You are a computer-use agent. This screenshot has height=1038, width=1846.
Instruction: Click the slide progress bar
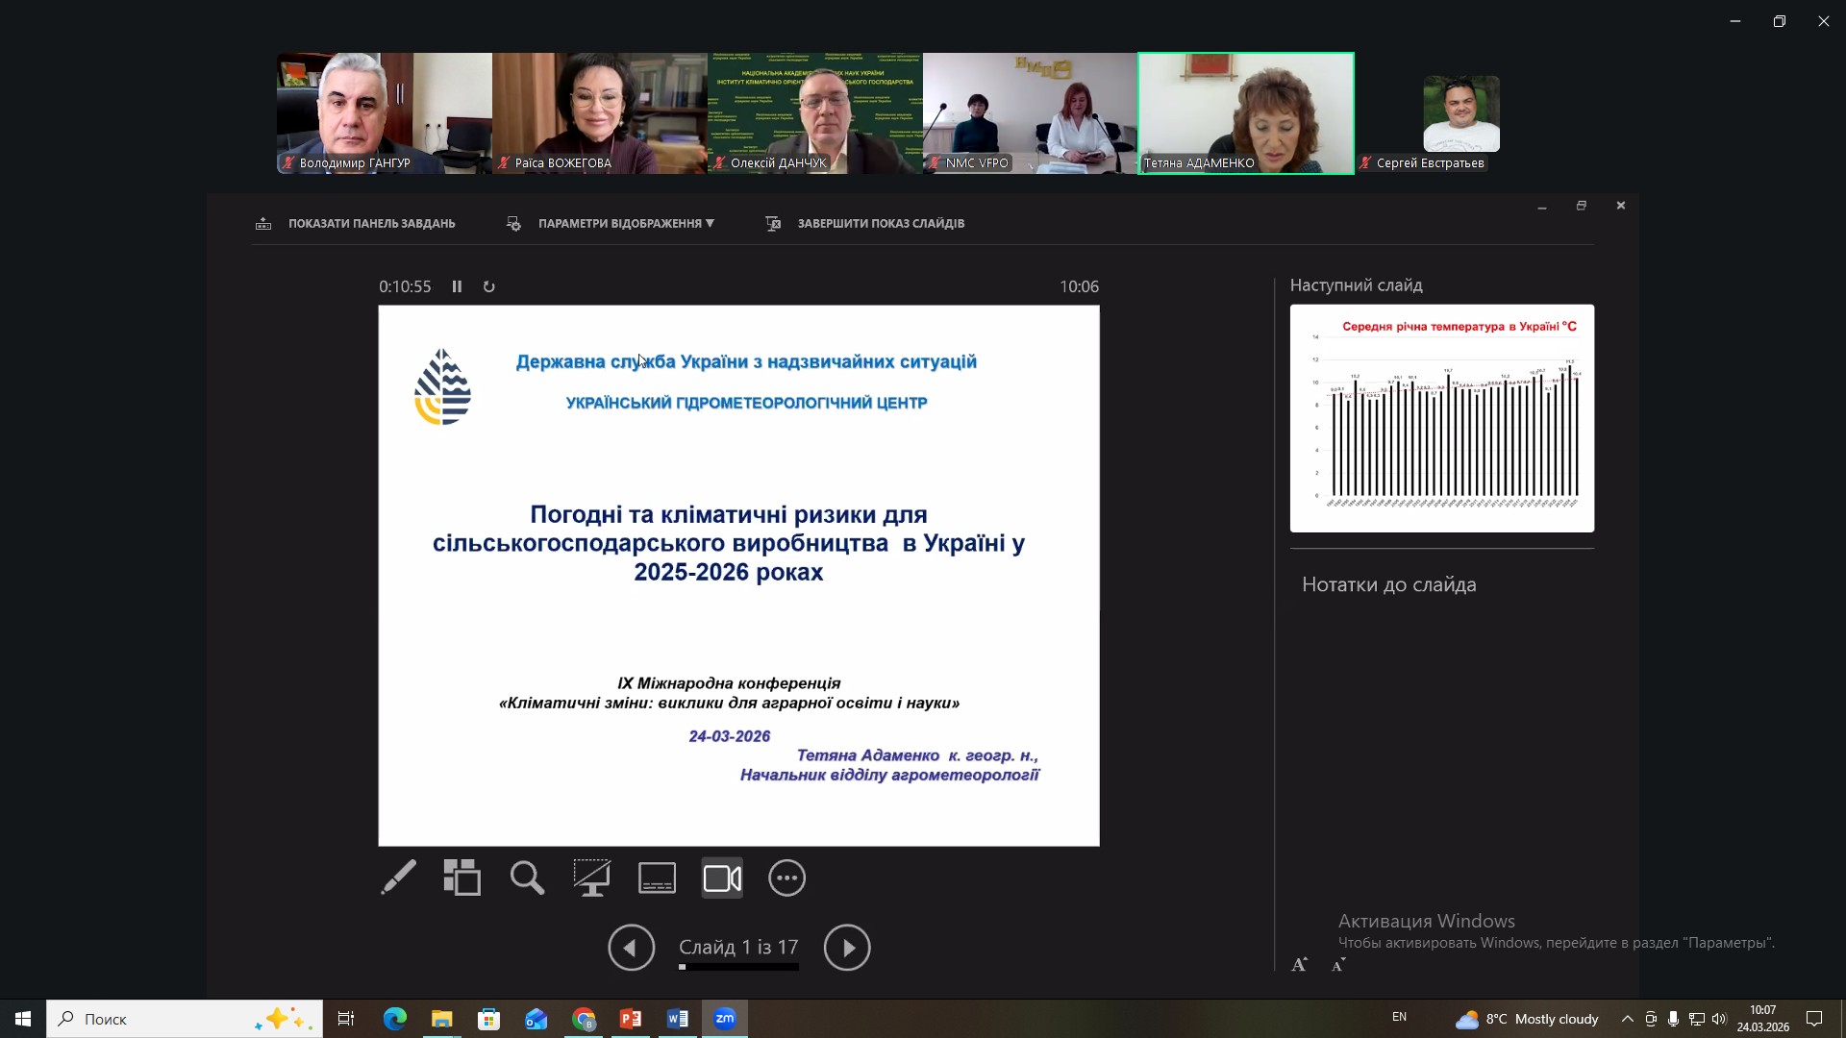pos(738,967)
